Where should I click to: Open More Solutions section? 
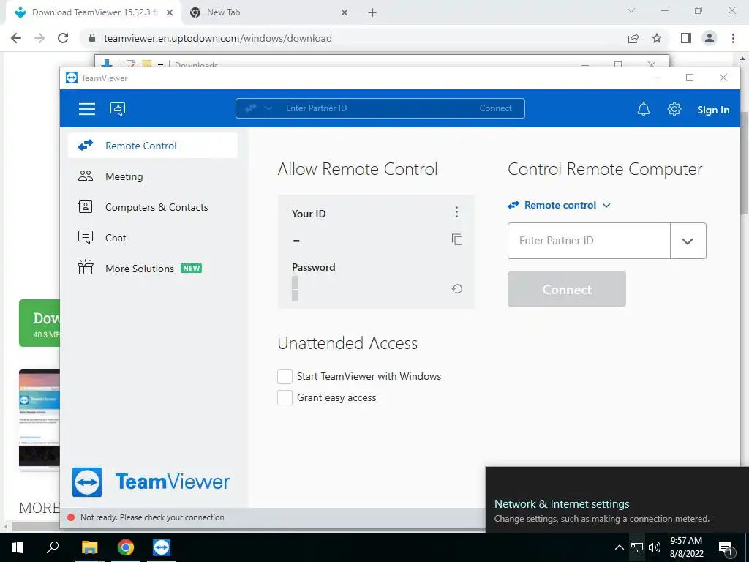pos(153,268)
